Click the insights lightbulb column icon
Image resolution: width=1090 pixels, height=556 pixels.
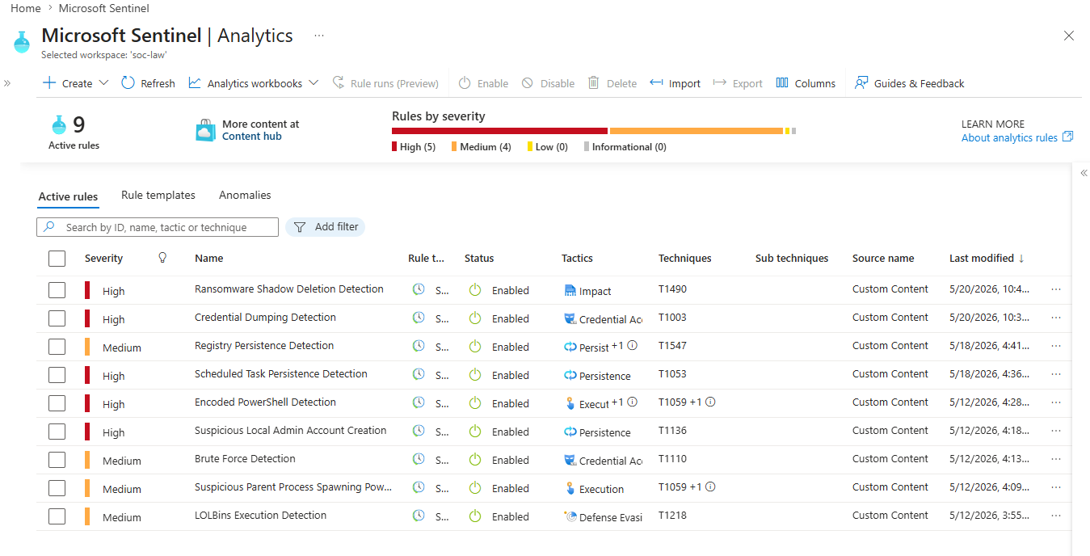click(x=162, y=257)
